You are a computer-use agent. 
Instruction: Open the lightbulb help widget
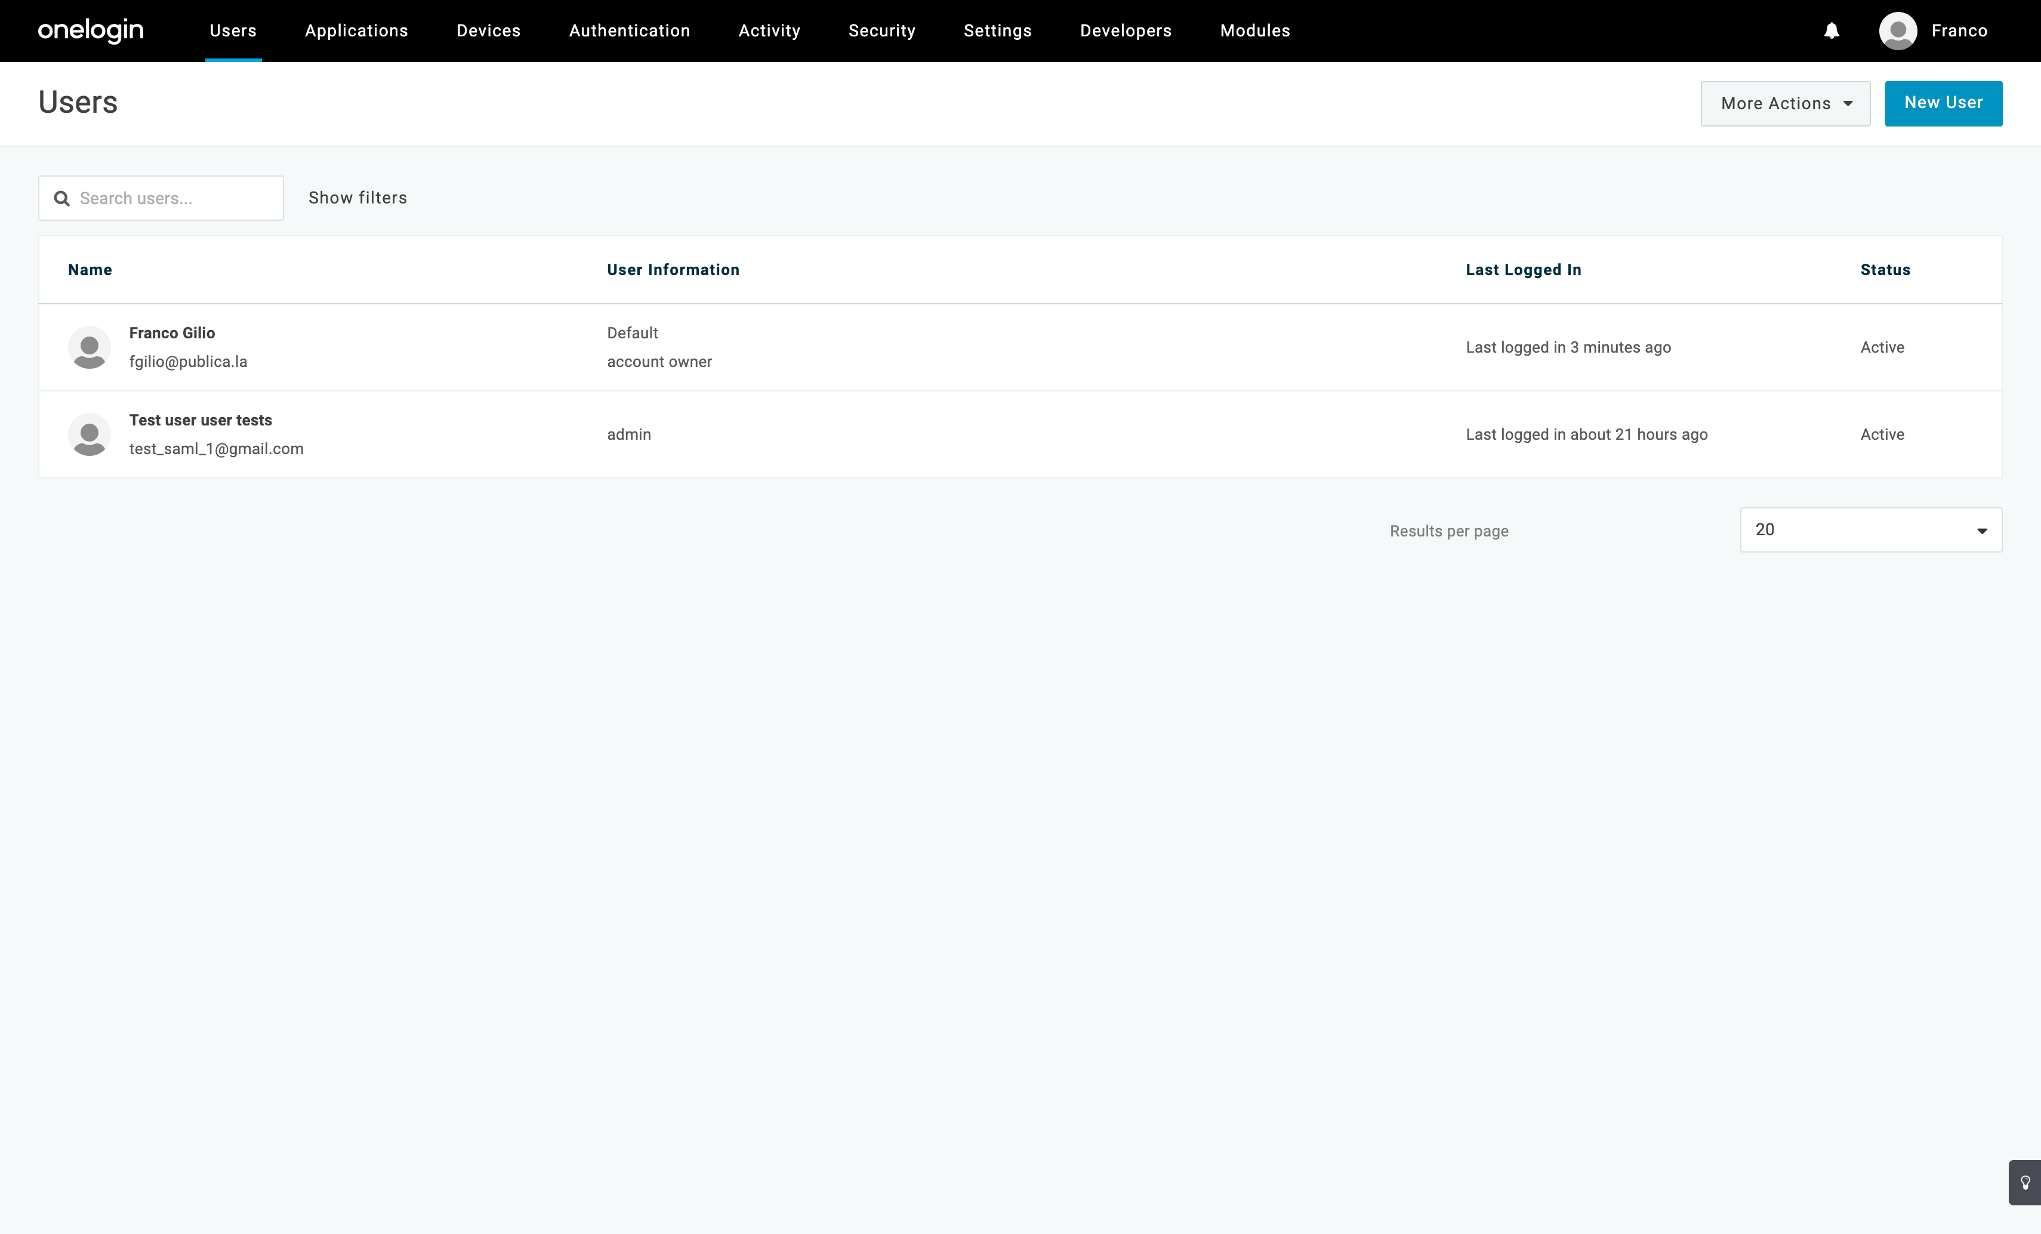[2024, 1183]
